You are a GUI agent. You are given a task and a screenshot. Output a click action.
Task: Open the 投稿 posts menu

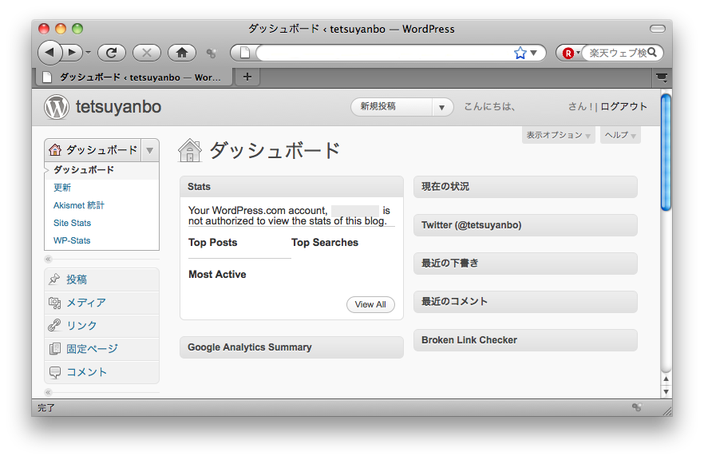77,280
